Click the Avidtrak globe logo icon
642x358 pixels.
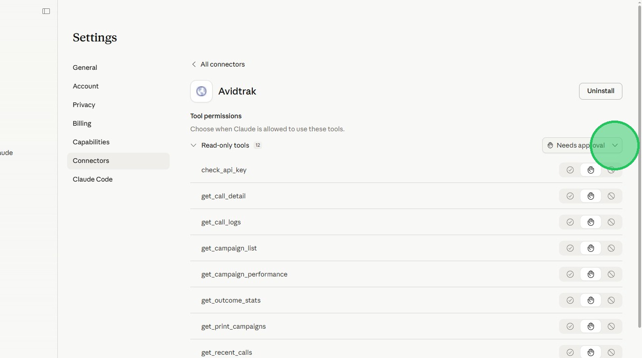click(201, 91)
